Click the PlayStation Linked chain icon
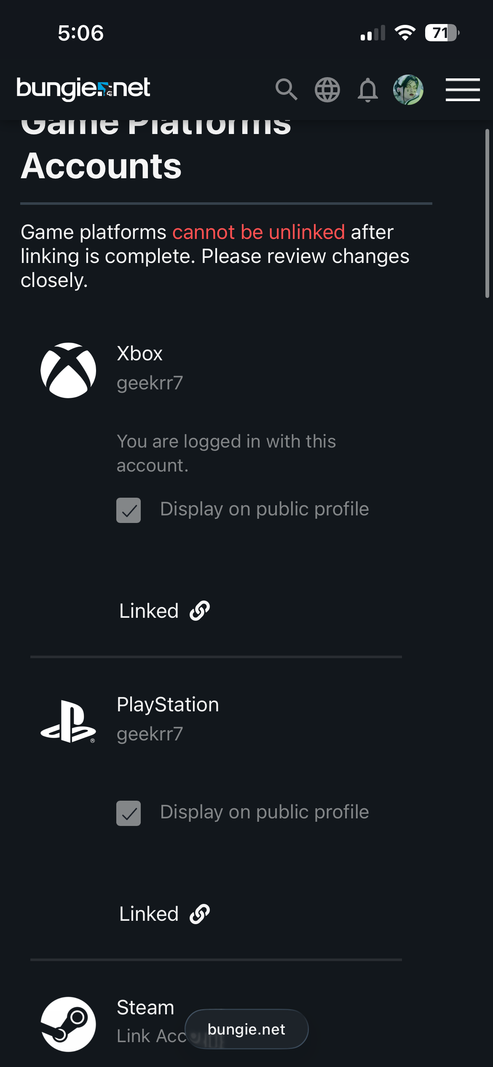Viewport: 493px width, 1067px height. [200, 914]
